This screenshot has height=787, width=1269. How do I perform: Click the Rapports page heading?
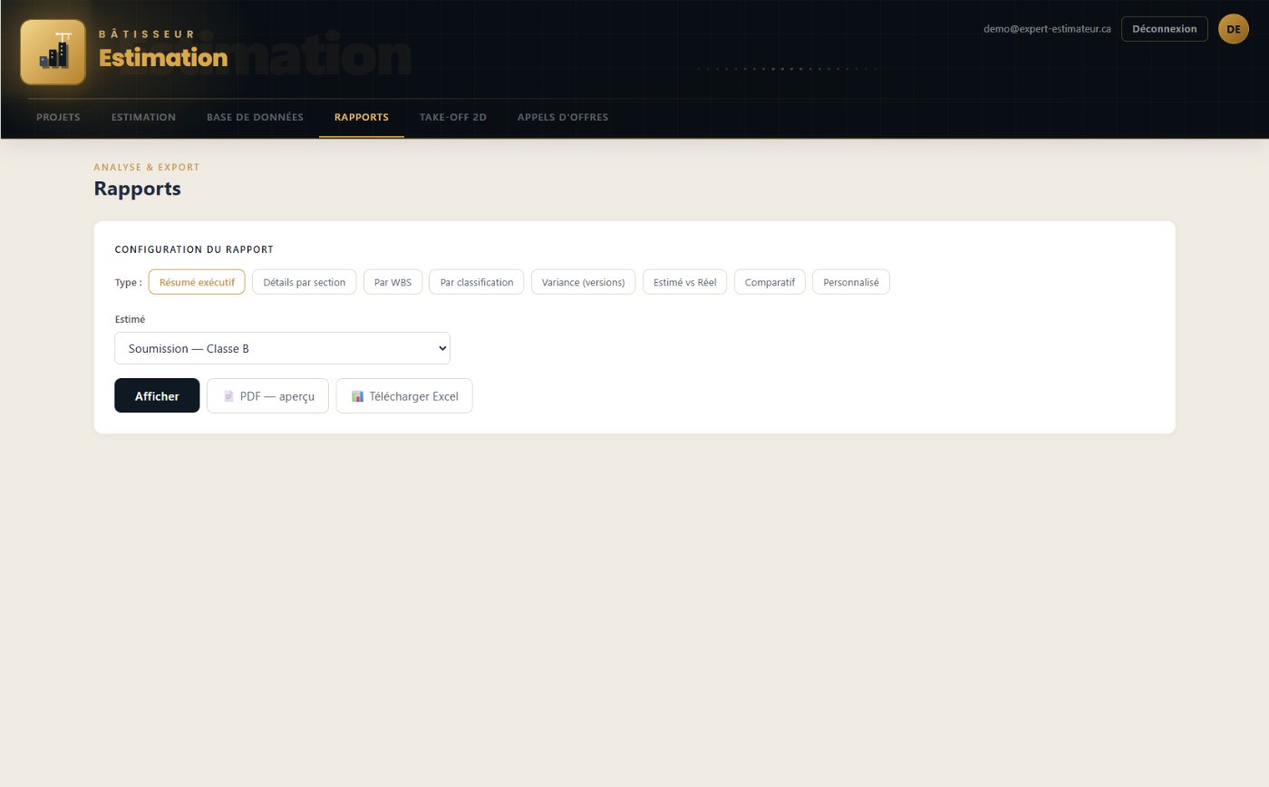coord(138,189)
